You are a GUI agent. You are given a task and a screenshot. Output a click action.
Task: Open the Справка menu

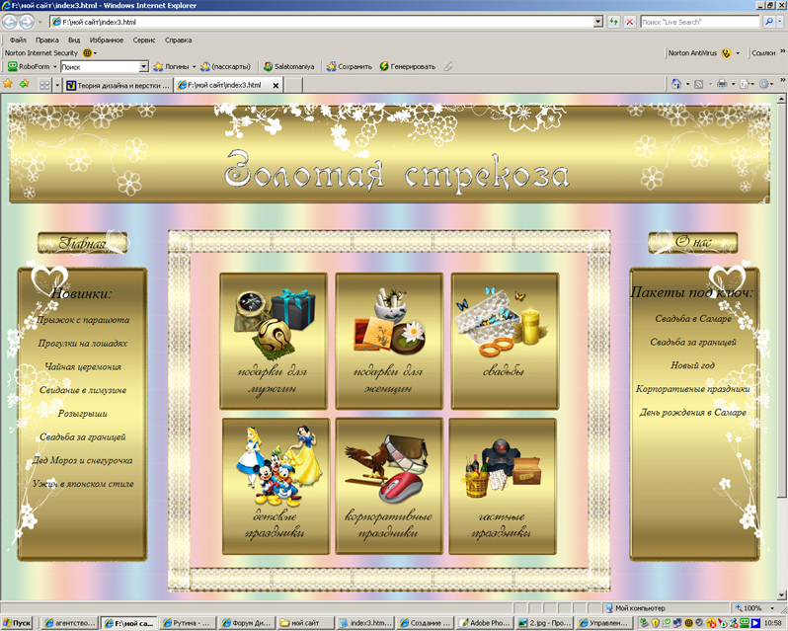178,39
